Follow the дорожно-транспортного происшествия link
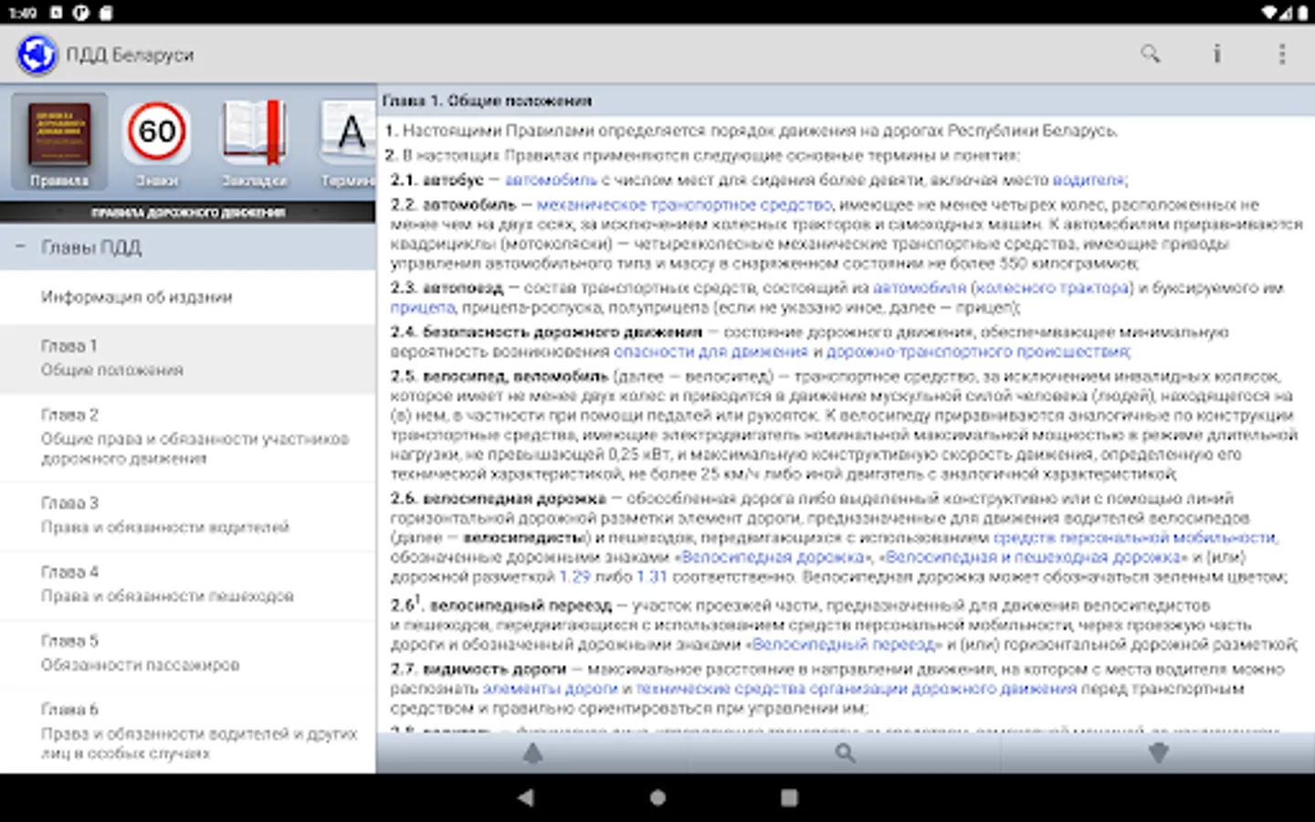This screenshot has width=1315, height=822. 978,352
